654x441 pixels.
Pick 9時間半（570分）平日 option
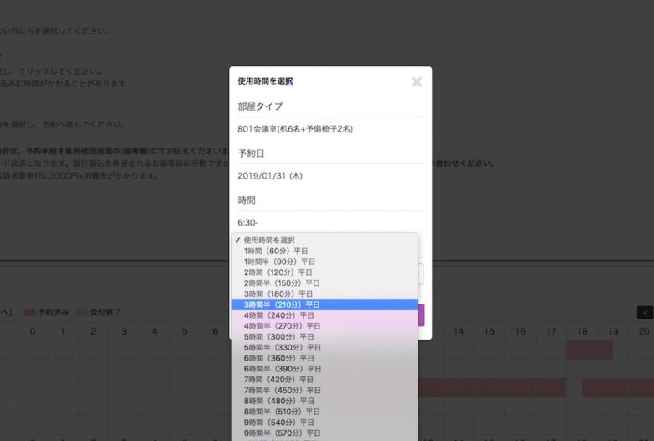point(325,433)
